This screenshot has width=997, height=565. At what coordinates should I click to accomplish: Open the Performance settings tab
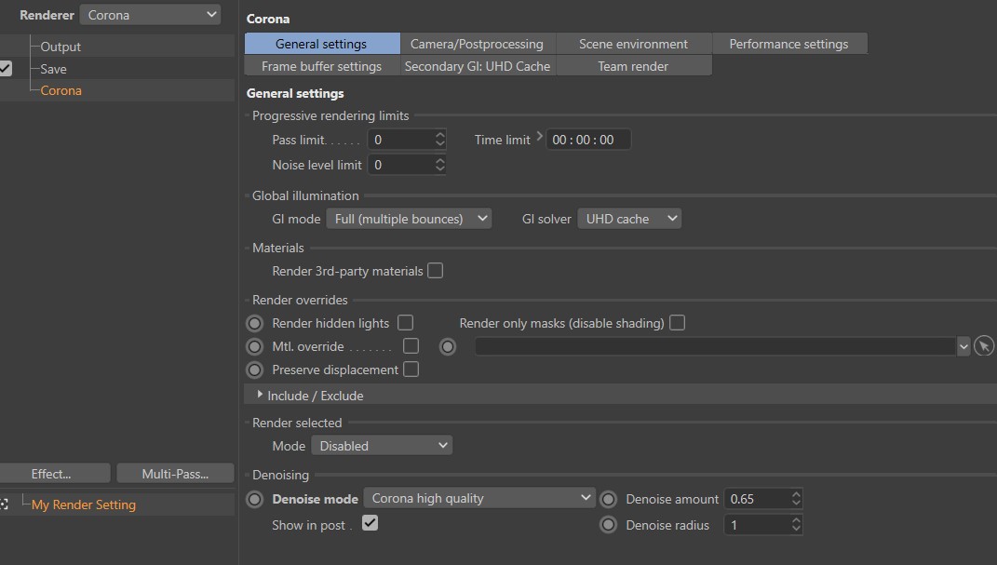[789, 44]
